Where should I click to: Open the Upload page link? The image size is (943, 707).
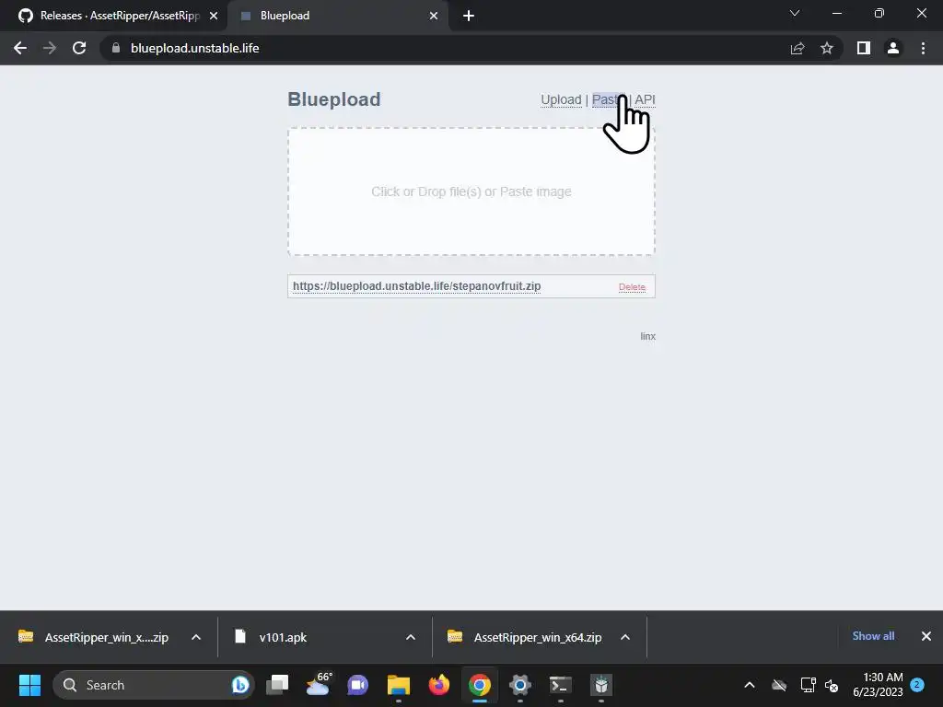tap(561, 99)
